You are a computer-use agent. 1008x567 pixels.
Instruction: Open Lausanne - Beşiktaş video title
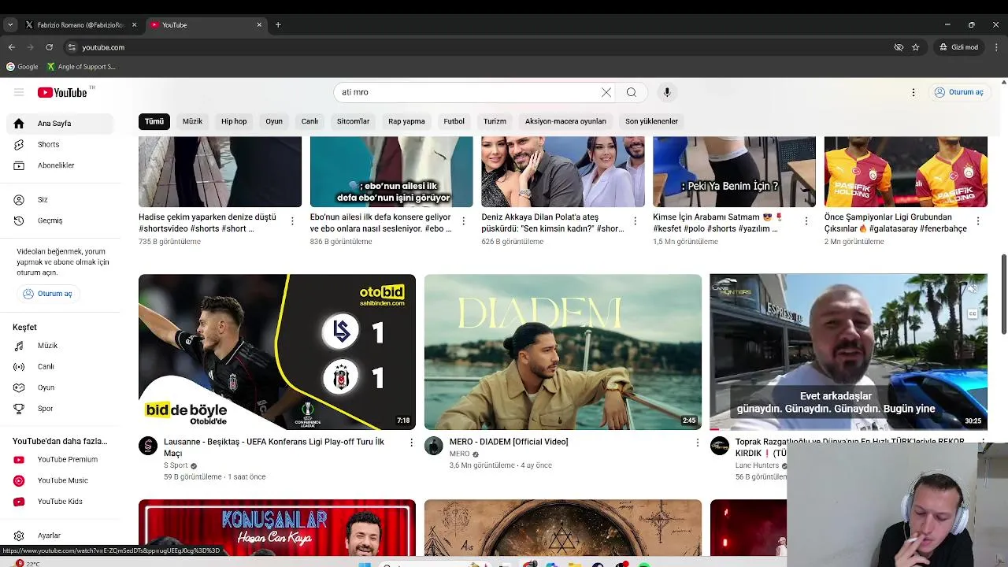(274, 447)
